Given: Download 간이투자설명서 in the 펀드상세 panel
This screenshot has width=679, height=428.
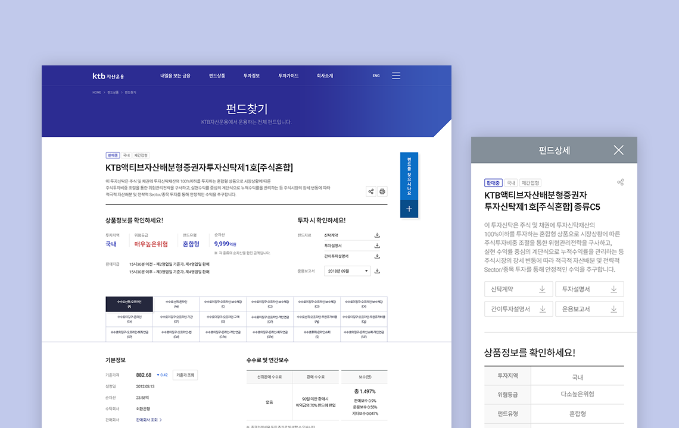Looking at the screenshot, I should [x=518, y=309].
